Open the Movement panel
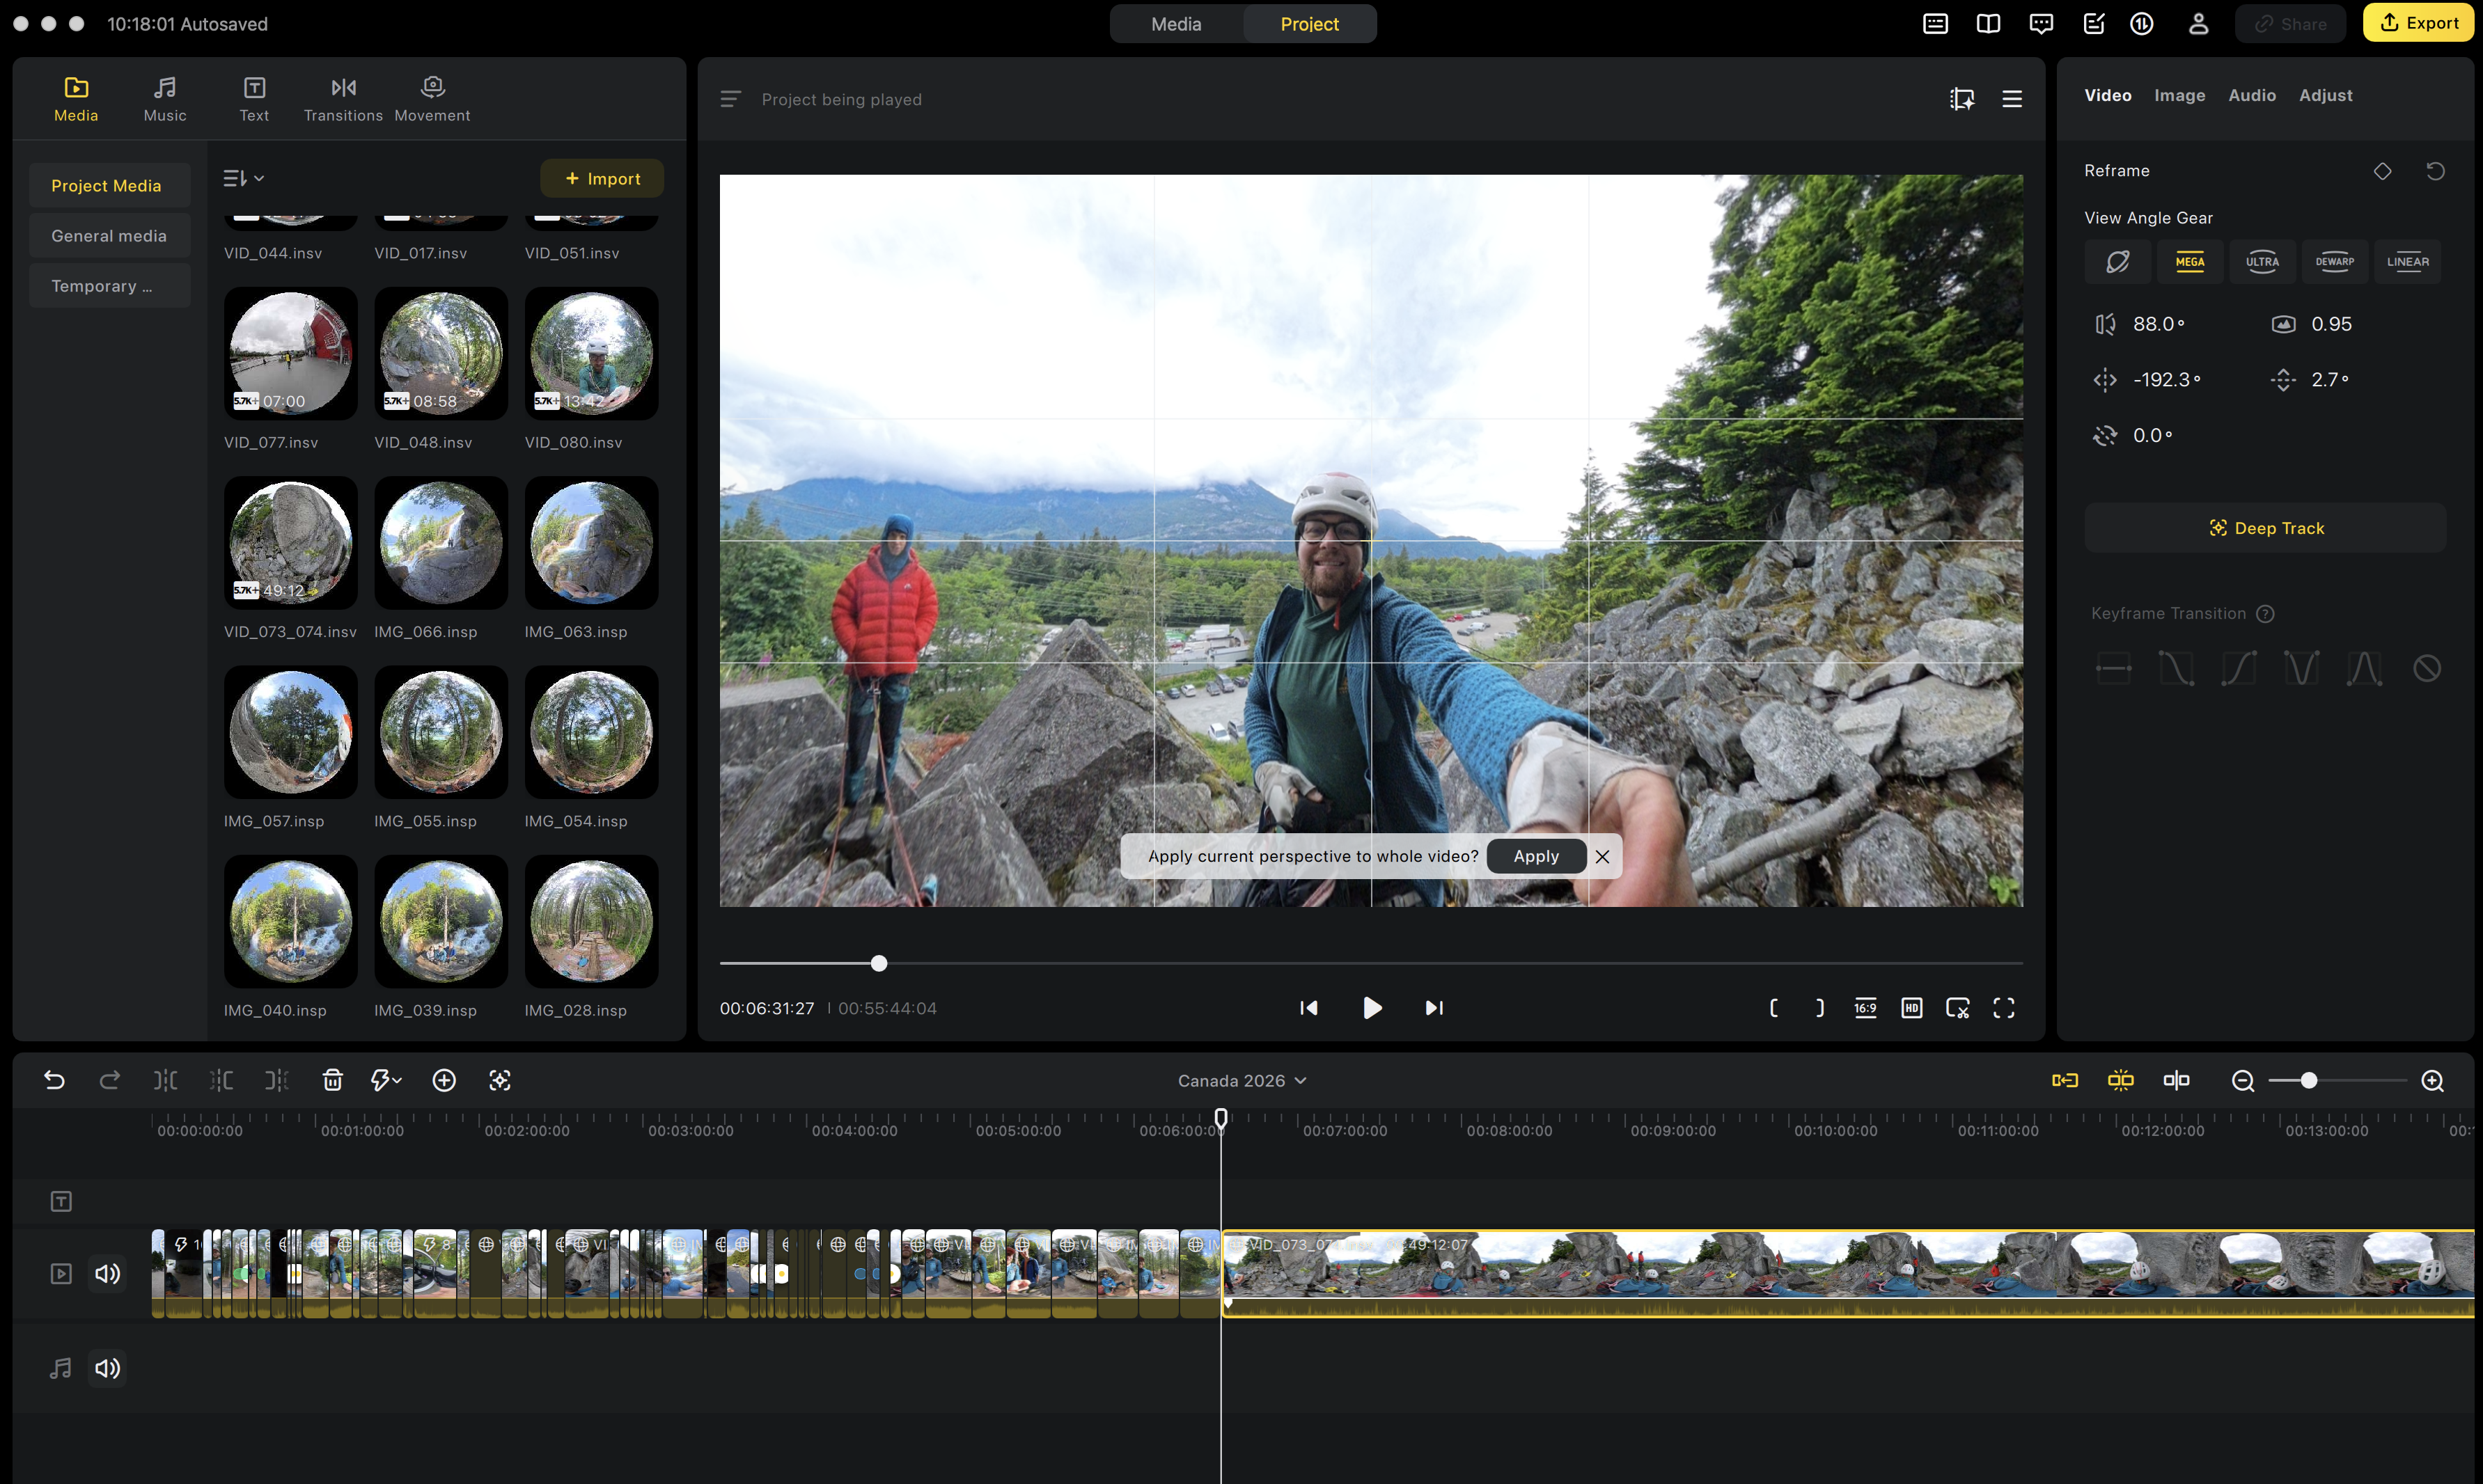Viewport: 2483px width, 1484px height. tap(432, 99)
